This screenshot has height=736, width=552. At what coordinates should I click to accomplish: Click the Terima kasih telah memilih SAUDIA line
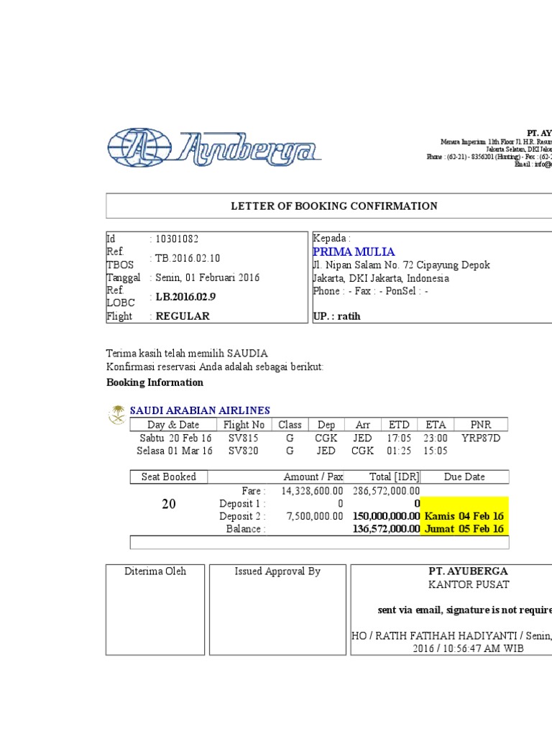click(x=187, y=353)
